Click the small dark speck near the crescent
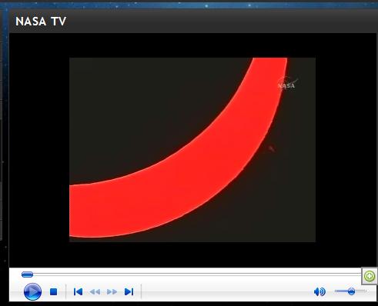 coord(271,148)
